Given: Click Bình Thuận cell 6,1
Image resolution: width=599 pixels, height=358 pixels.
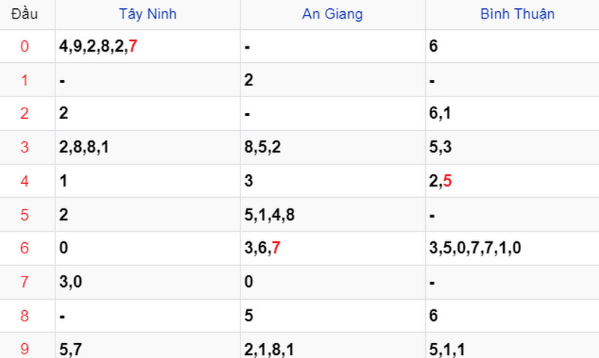Looking at the screenshot, I should pos(440,114).
